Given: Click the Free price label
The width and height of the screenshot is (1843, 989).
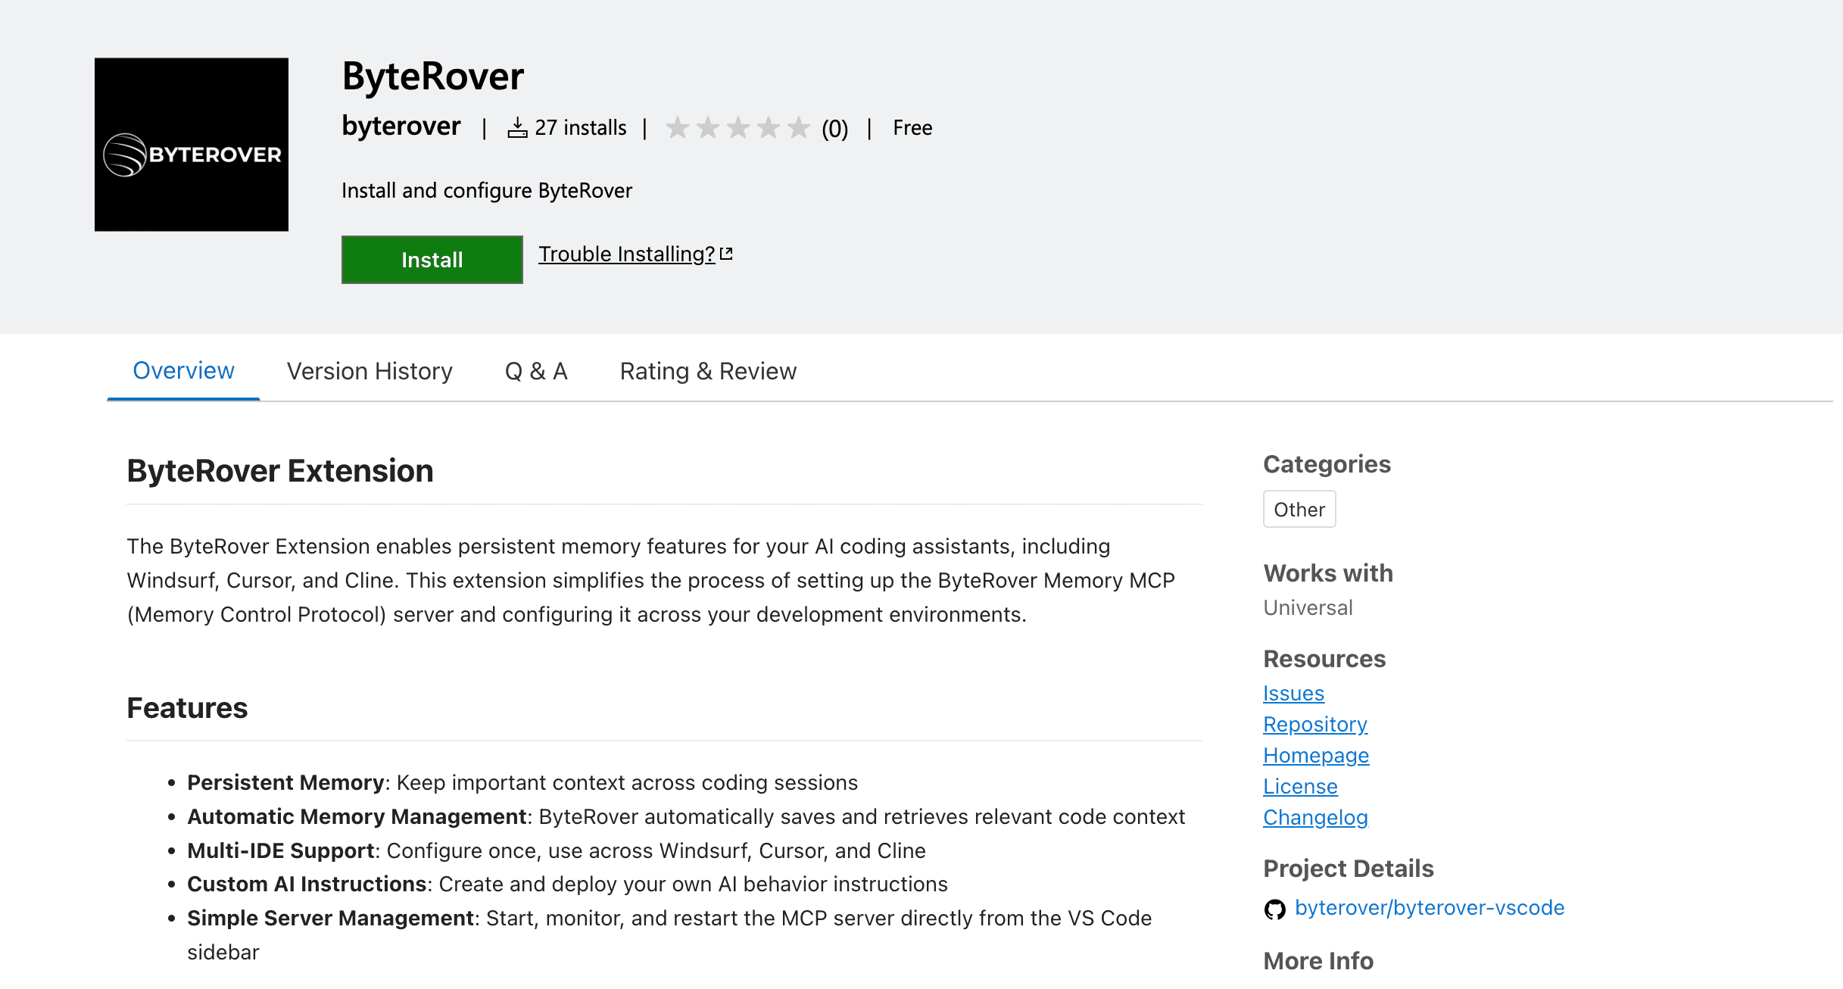Looking at the screenshot, I should [x=912, y=127].
